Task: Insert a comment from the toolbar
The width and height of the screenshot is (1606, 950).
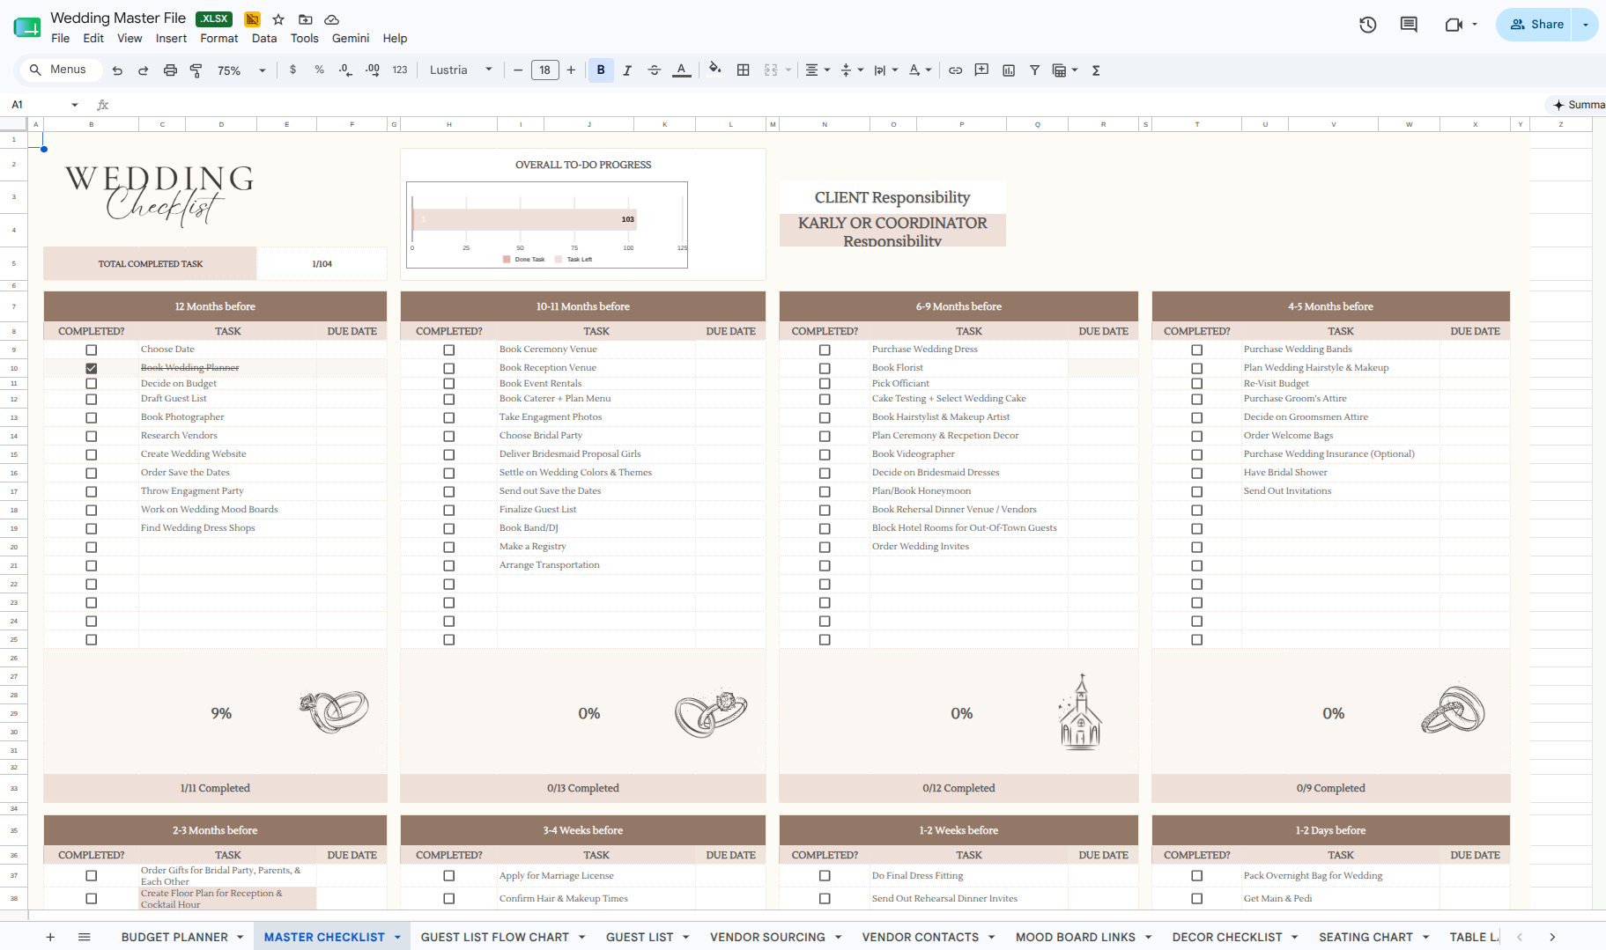Action: 981,70
